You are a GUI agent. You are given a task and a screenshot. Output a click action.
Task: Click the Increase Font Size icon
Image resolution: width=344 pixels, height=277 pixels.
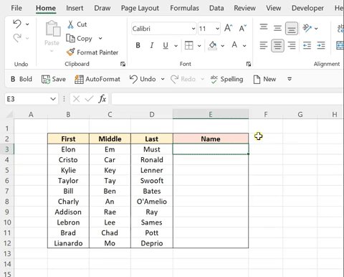click(228, 28)
